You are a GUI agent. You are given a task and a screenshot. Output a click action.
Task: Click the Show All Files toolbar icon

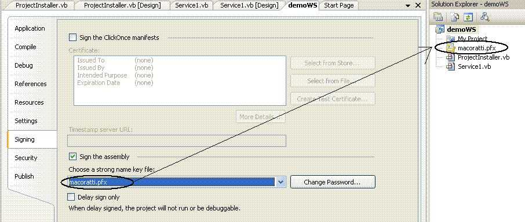(x=455, y=17)
